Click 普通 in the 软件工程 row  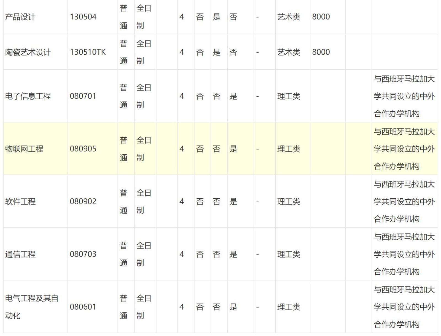click(x=124, y=201)
